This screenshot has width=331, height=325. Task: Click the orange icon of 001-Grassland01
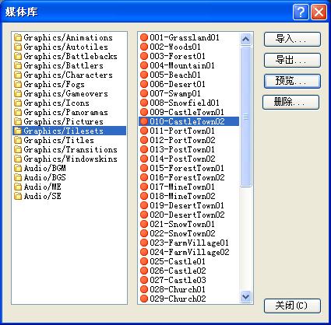(144, 37)
